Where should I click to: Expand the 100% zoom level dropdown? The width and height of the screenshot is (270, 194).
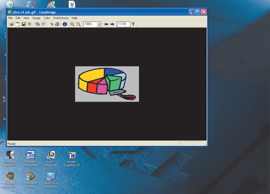point(99,24)
